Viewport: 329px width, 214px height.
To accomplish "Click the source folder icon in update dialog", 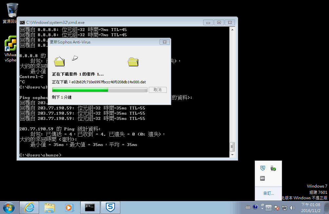I will tap(59, 61).
